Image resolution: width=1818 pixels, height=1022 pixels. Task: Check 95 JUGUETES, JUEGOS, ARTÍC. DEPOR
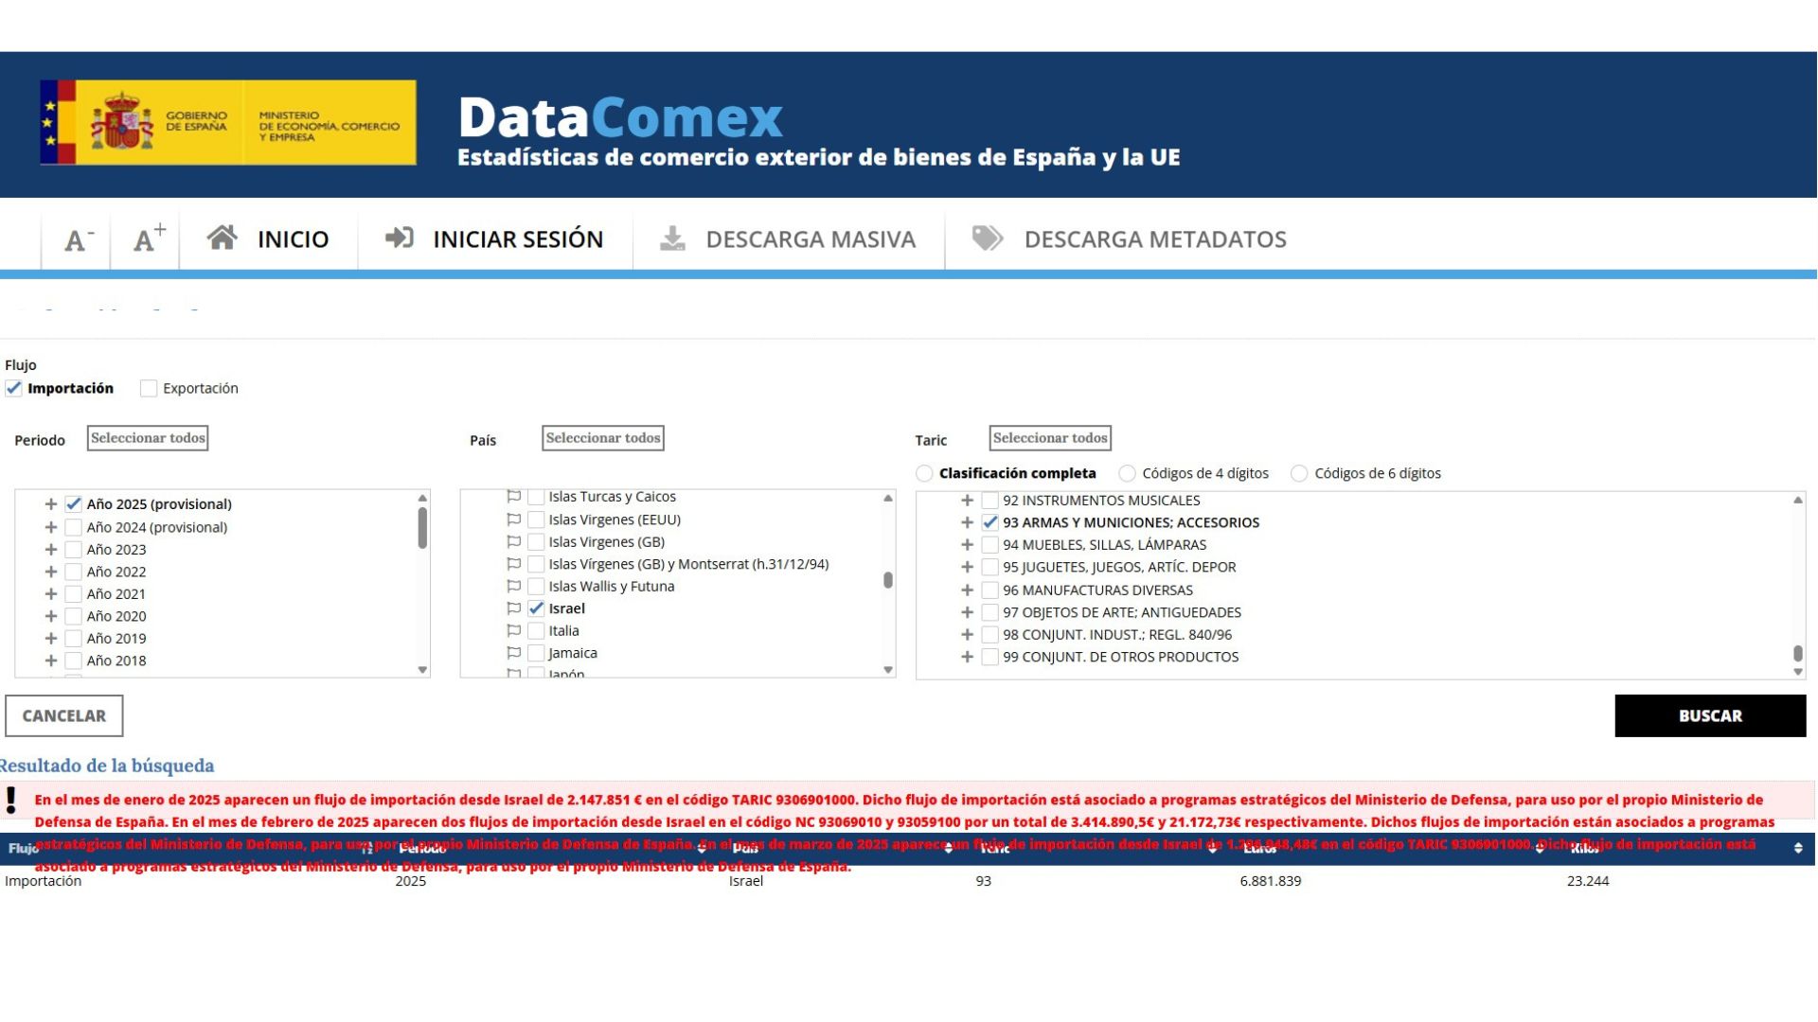989,568
